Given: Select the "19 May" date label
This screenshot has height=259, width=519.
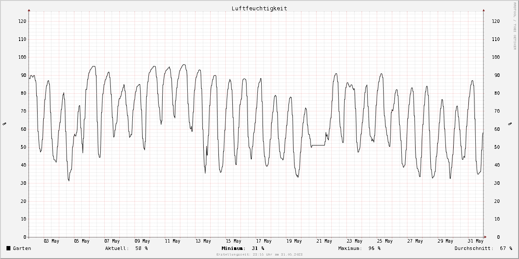Looking at the screenshot, I should point(294,241).
